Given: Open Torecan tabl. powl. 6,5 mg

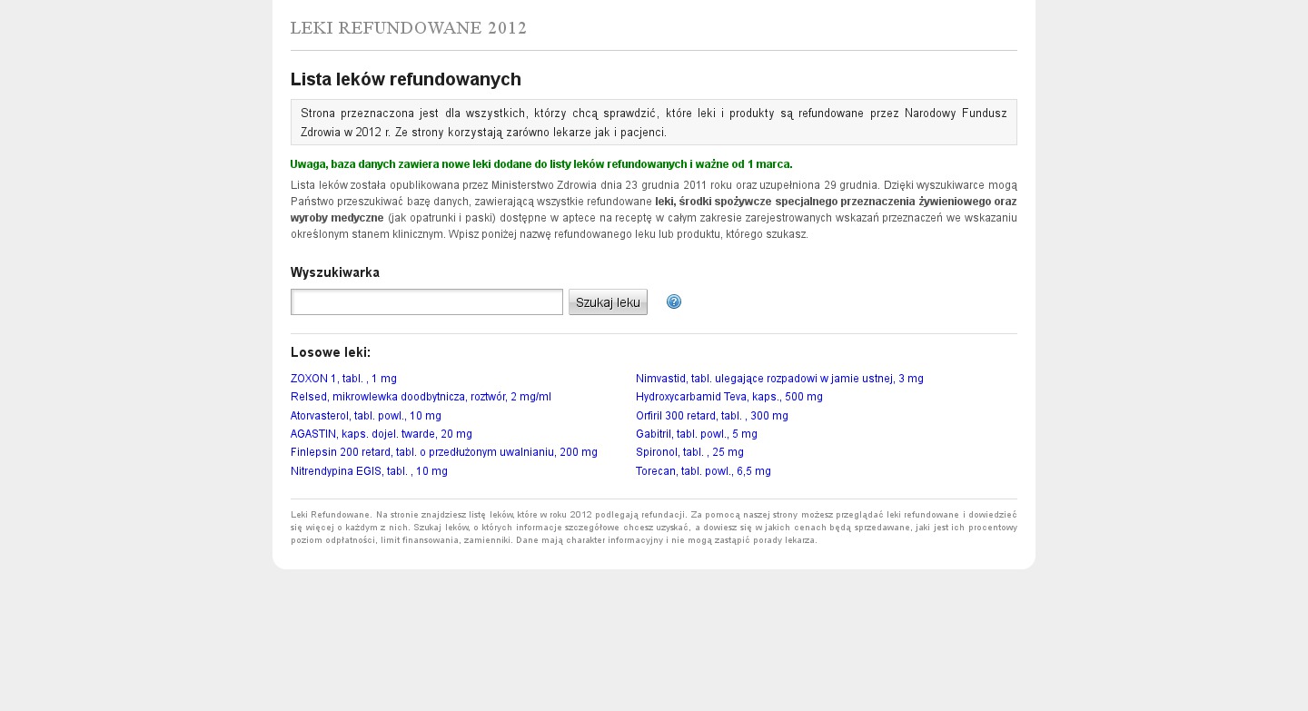Looking at the screenshot, I should coord(703,471).
